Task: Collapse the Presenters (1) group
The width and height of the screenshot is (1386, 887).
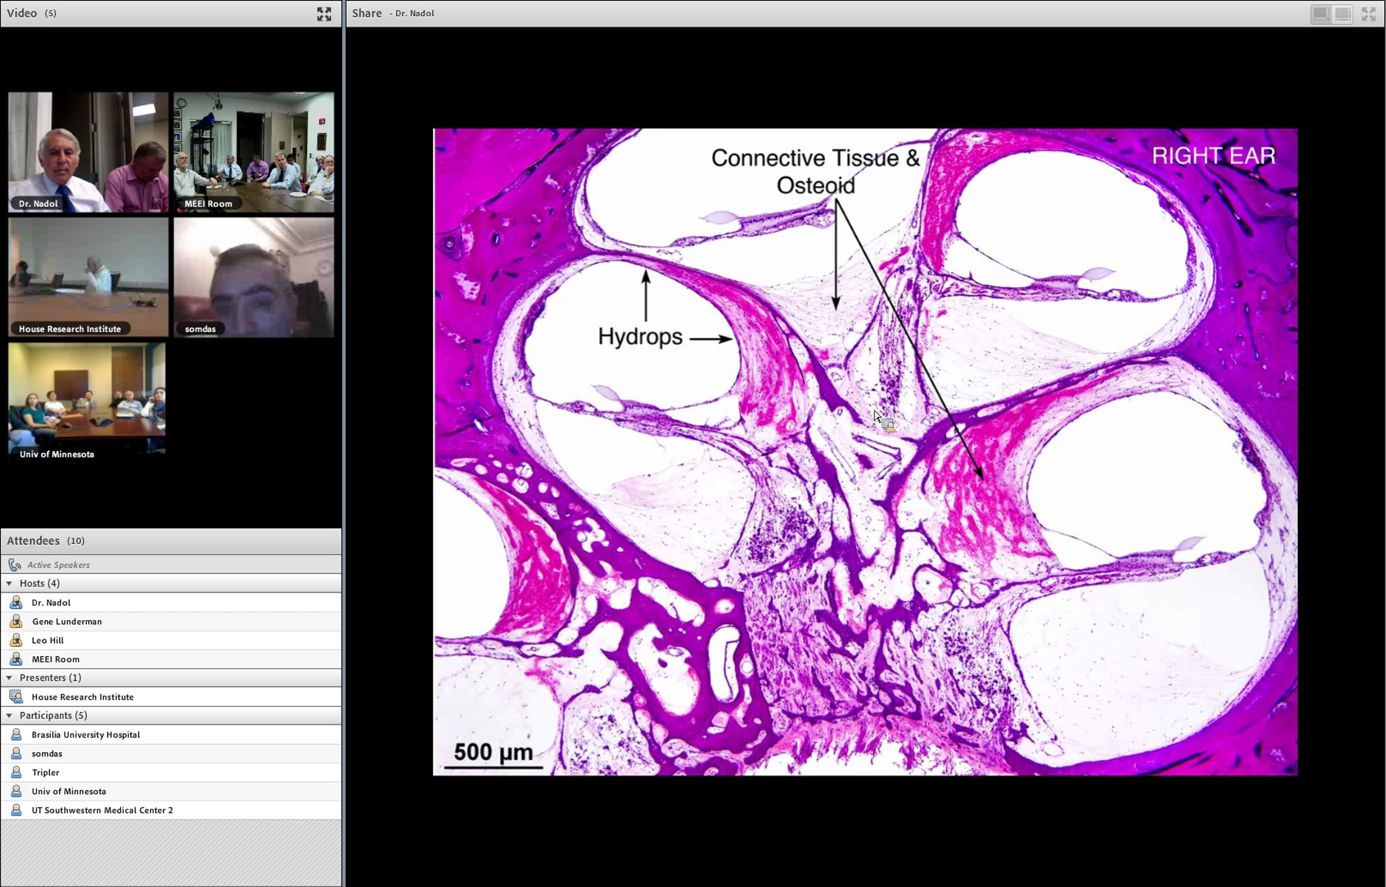Action: pos(9,677)
